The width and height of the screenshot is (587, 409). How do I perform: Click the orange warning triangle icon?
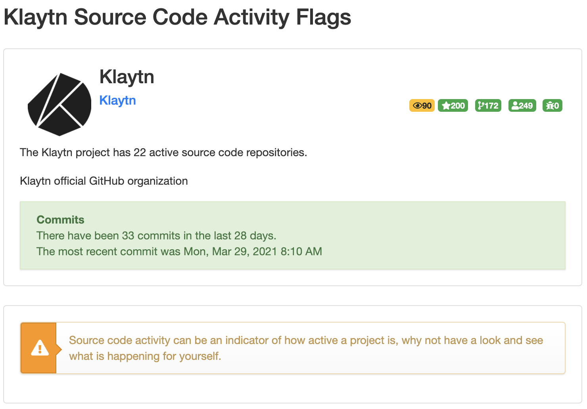(40, 348)
